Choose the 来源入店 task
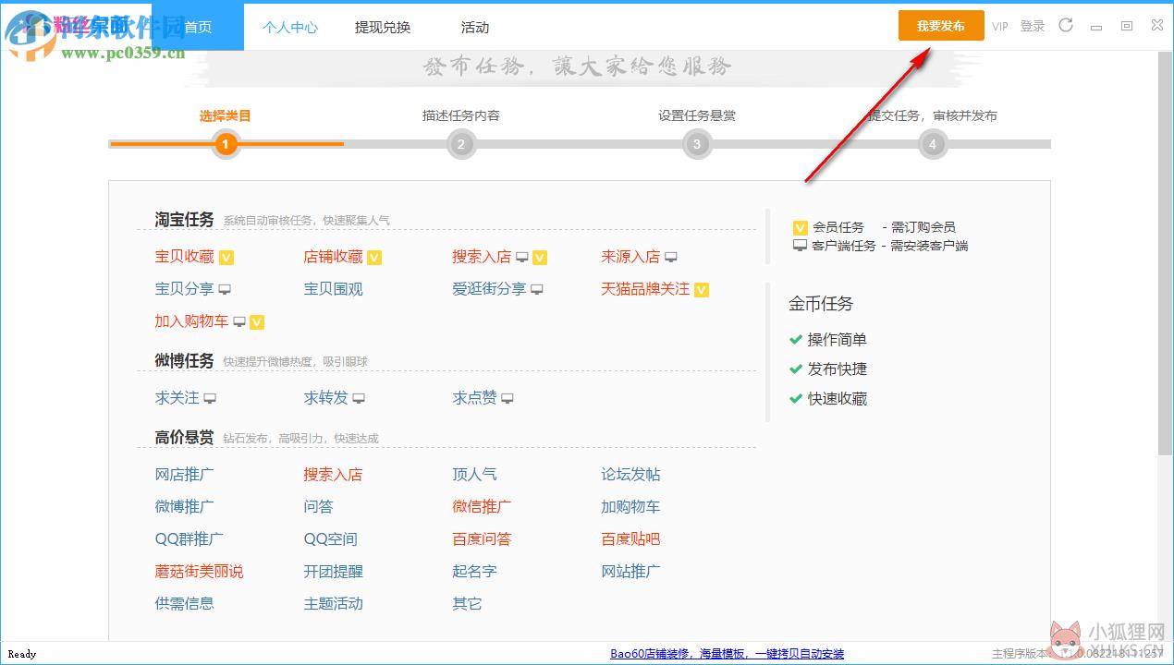Image resolution: width=1174 pixels, height=665 pixels. [630, 257]
